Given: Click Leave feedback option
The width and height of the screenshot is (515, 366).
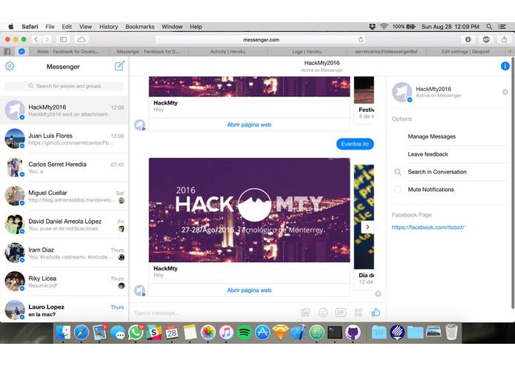Looking at the screenshot, I should [428, 154].
